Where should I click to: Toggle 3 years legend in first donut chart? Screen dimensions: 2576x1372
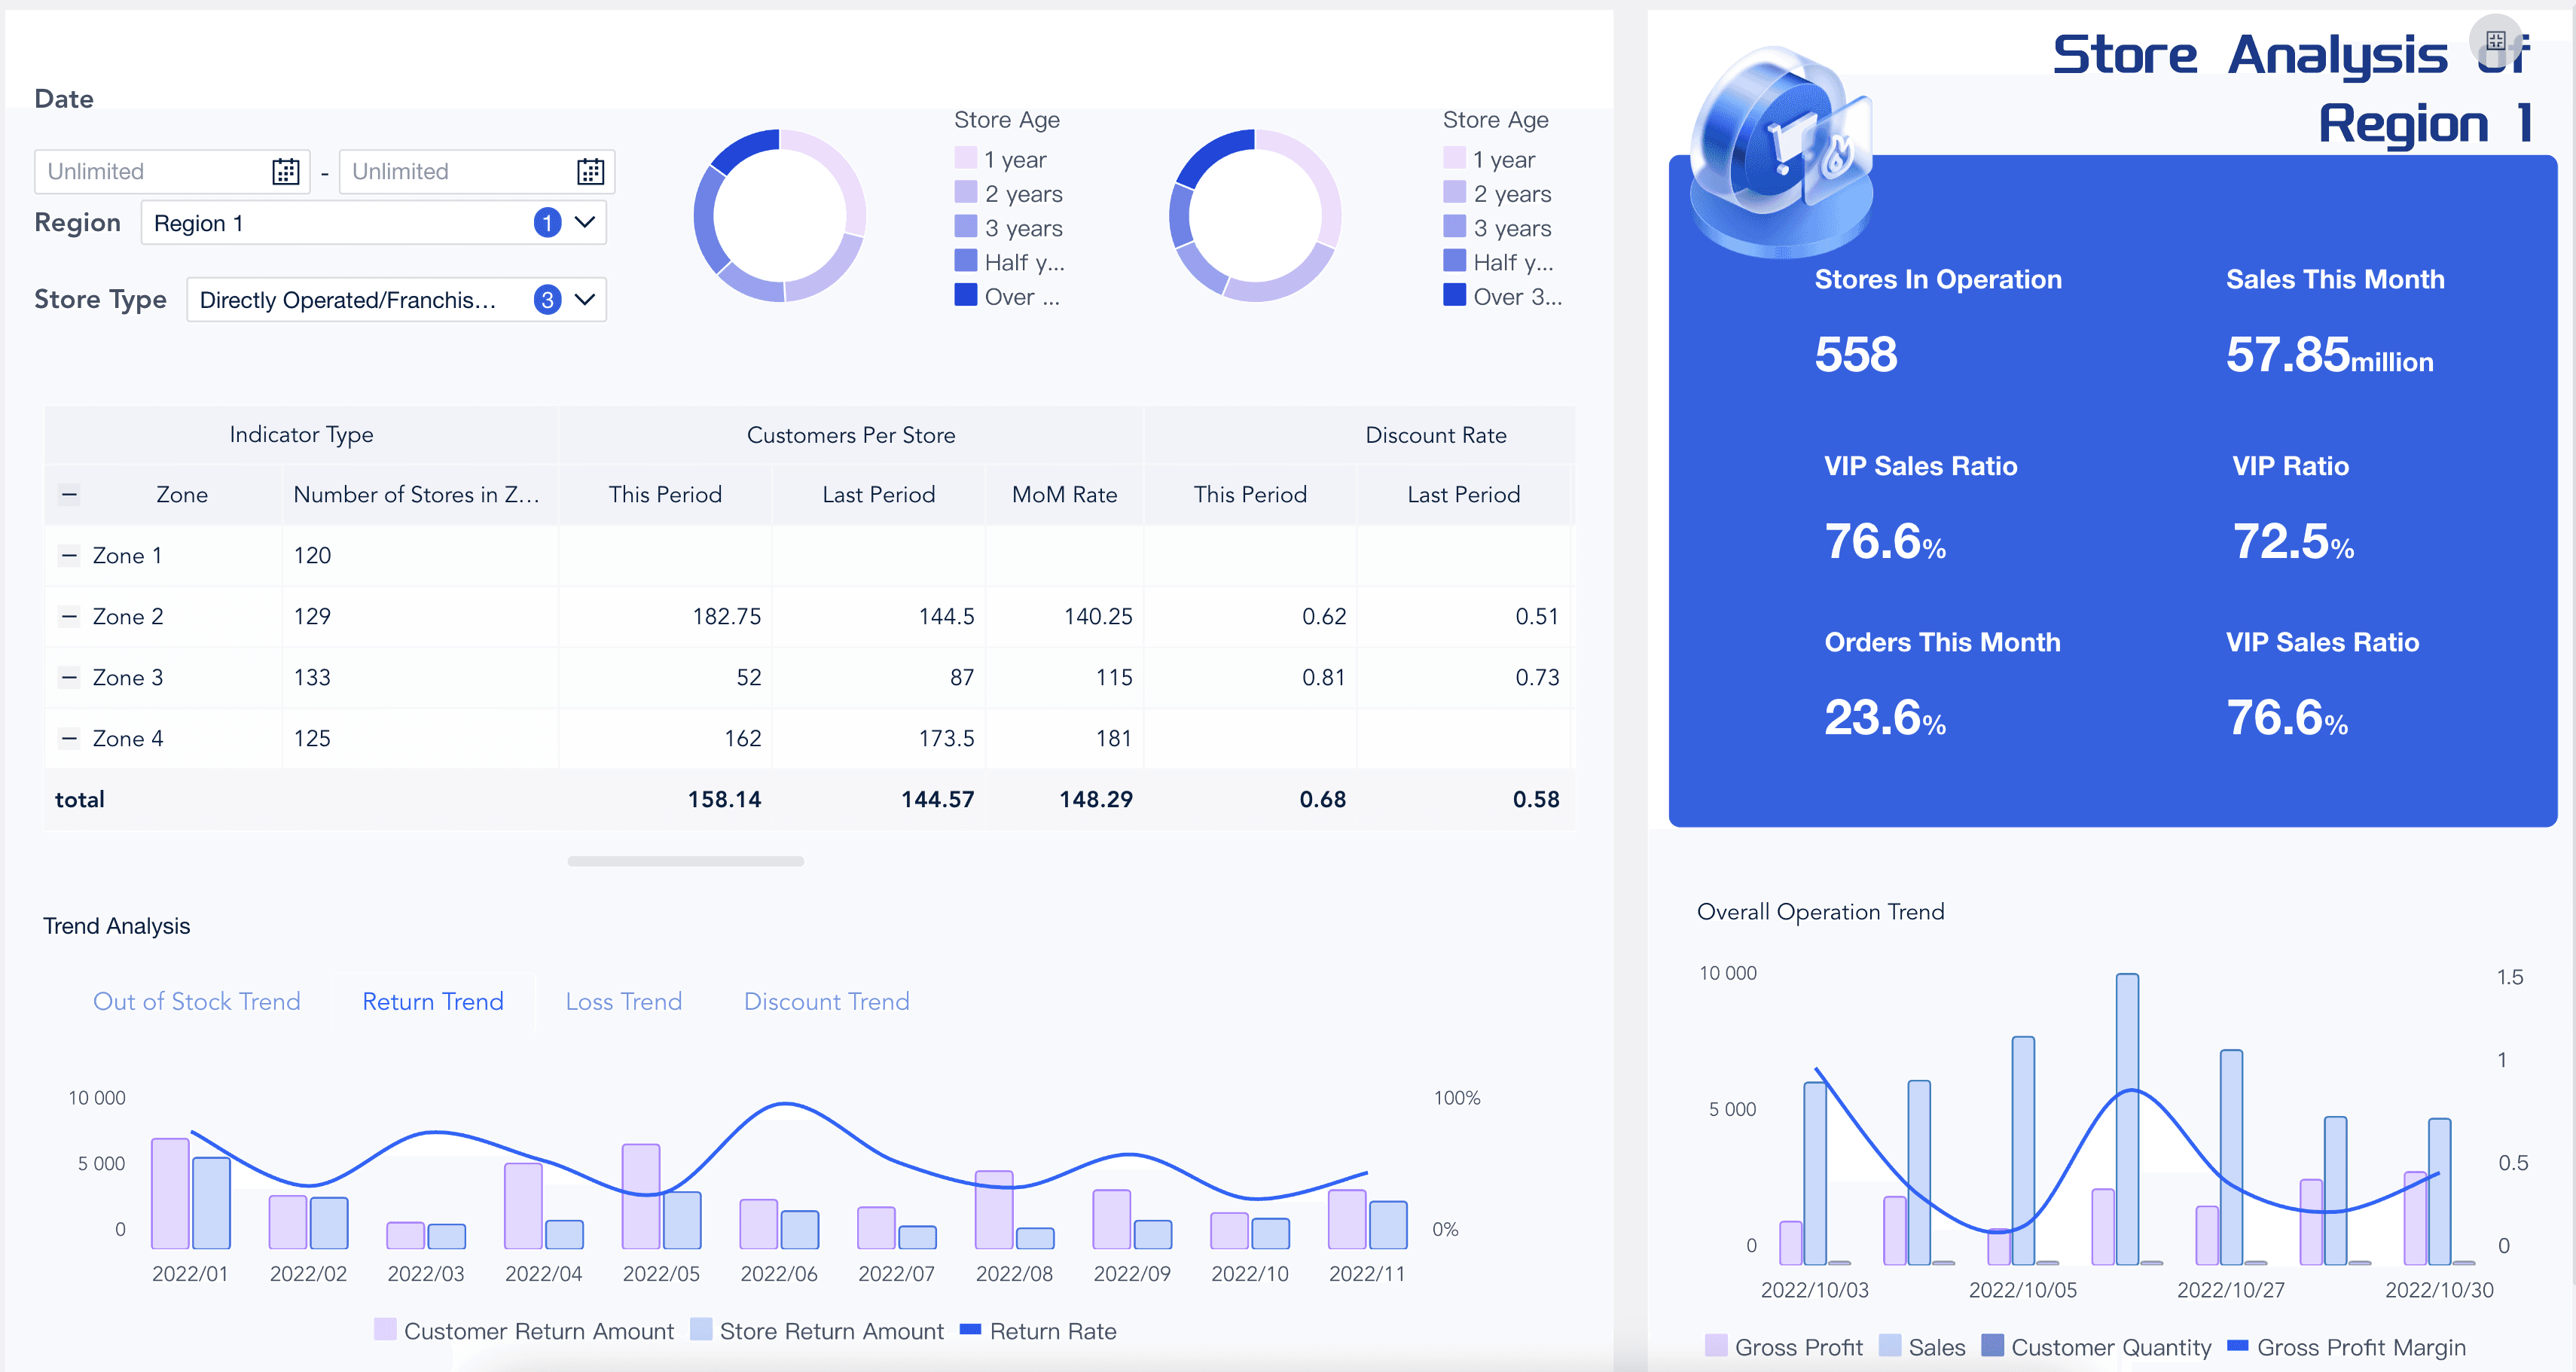coord(1009,228)
